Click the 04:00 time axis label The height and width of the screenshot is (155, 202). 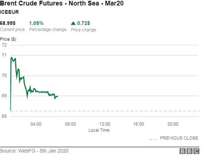tap(36, 124)
